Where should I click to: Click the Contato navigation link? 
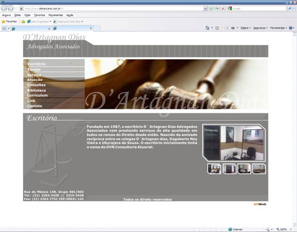coord(34,106)
